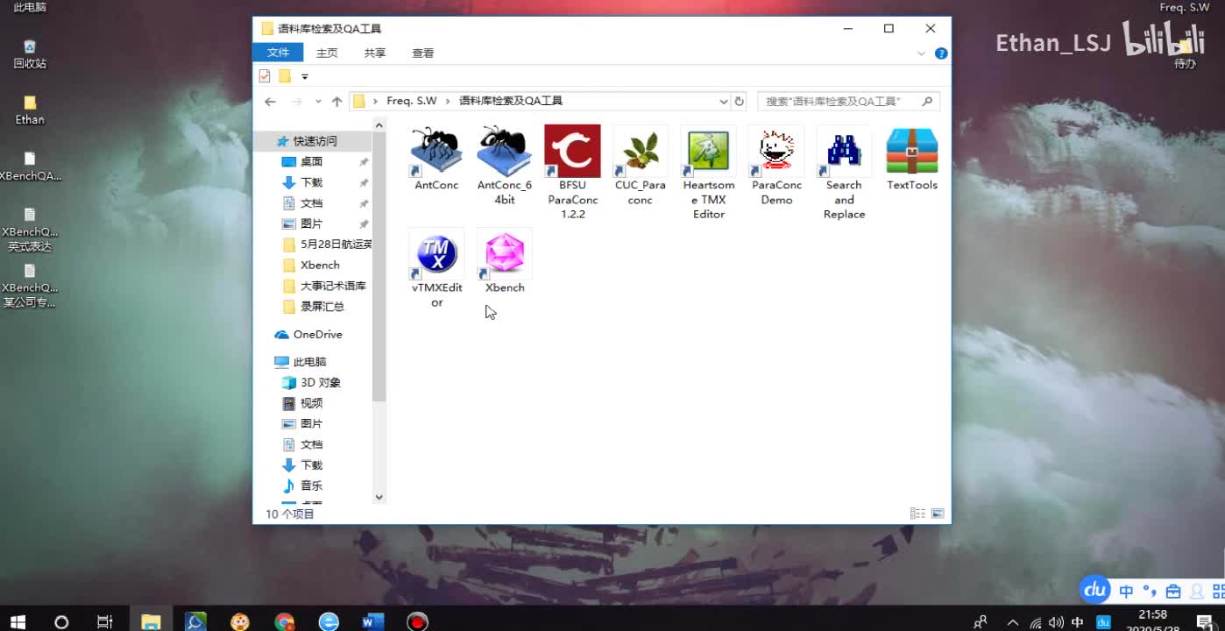Screen dimensions: 1225x631
Task: Expand the ribbon with the chevron arrow
Action: coord(921,53)
